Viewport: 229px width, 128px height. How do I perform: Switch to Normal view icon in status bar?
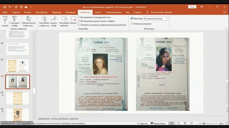[172, 123]
